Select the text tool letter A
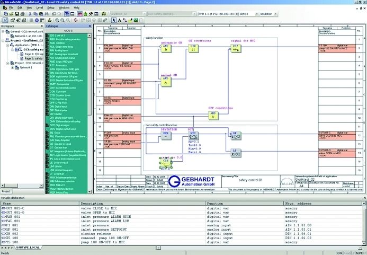Viewport: 367px width, 255px height. point(119,20)
